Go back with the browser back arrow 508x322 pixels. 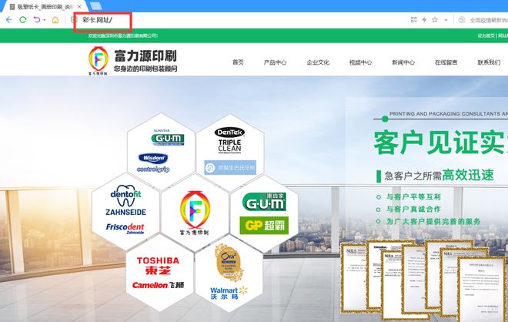(x=9, y=20)
